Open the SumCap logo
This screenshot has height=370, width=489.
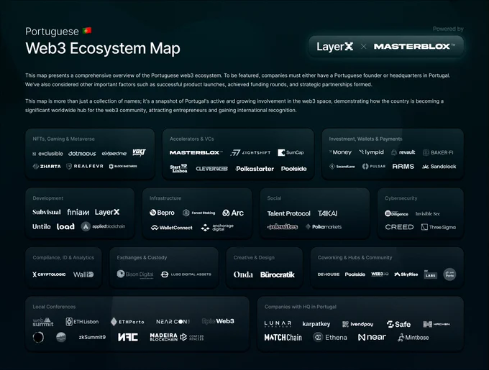click(291, 152)
